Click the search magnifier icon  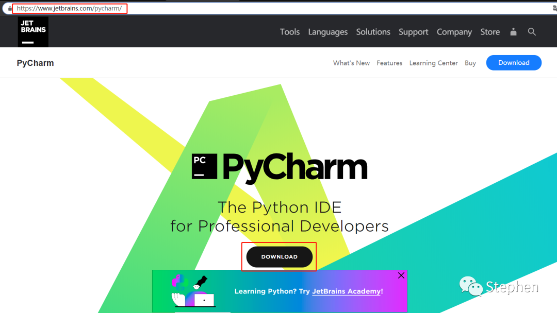pos(532,32)
